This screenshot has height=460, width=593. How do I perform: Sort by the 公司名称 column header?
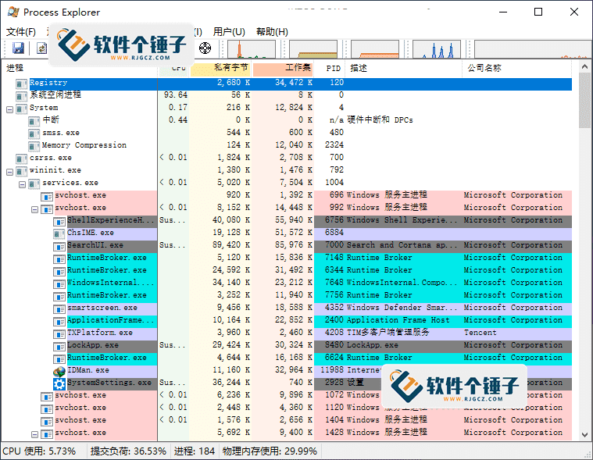[517, 68]
